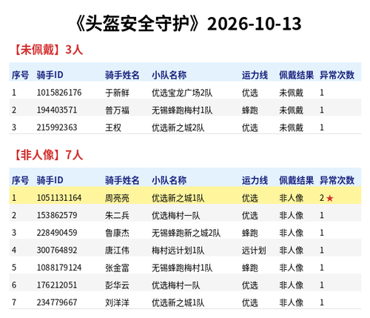Click rider name 彭华云

[117, 285]
